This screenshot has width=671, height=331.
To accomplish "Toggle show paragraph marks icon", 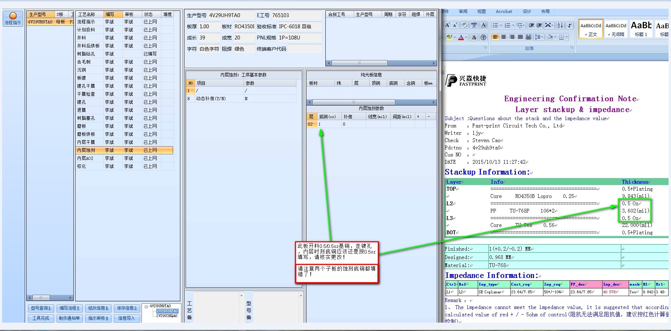I will click(570, 25).
